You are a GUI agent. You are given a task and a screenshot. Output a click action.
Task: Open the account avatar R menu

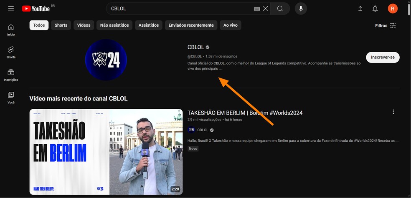(x=393, y=9)
